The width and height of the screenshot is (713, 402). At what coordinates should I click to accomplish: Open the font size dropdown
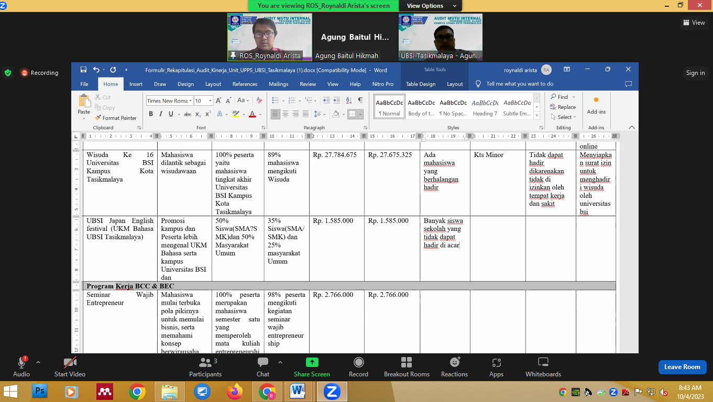coord(211,100)
